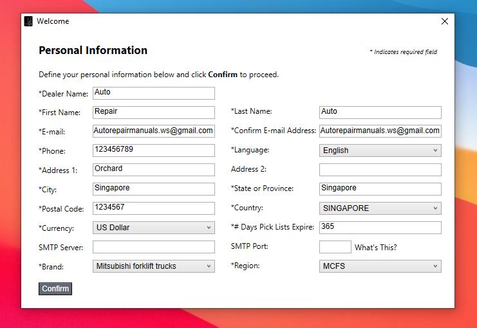This screenshot has height=328, width=477.
Task: Focus the SMTP Port input box
Action: click(335, 247)
